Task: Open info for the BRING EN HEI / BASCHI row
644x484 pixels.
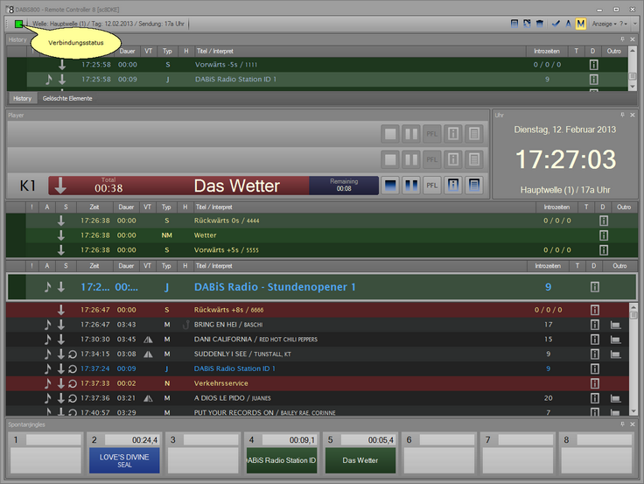Action: point(594,325)
